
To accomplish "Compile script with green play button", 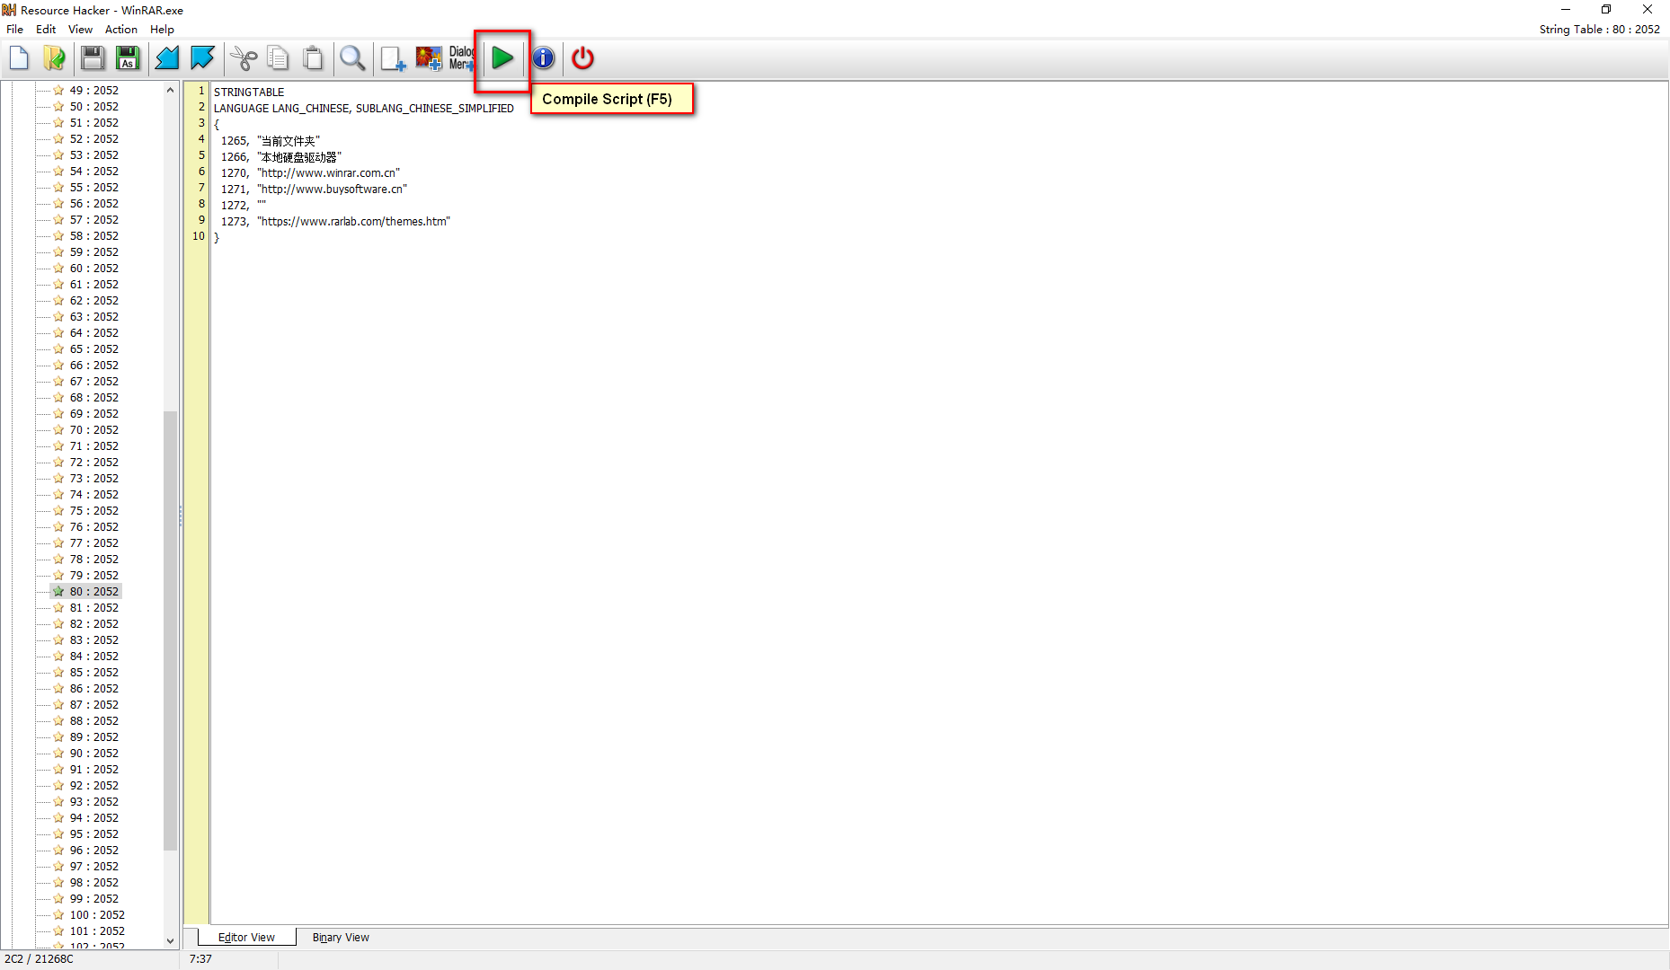I will click(502, 58).
